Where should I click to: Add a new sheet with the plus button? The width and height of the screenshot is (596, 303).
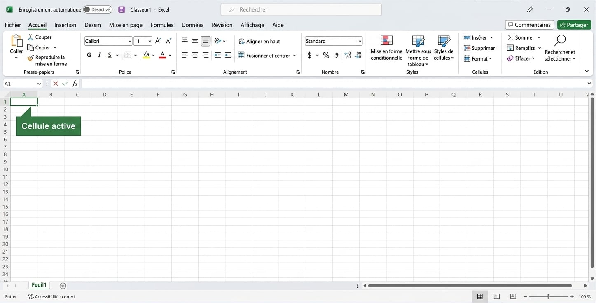point(63,285)
